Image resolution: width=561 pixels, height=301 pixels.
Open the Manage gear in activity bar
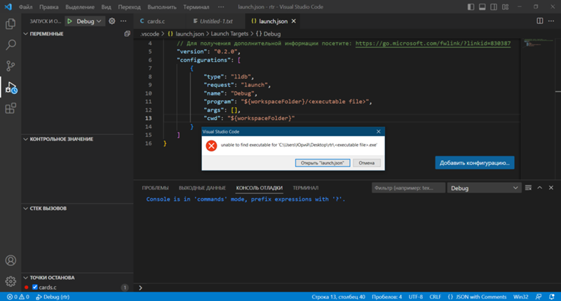[x=11, y=281]
